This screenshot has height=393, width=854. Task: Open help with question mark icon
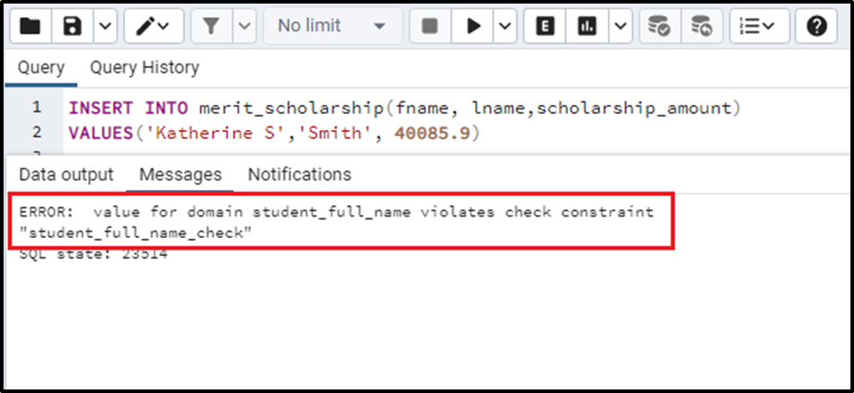817,26
